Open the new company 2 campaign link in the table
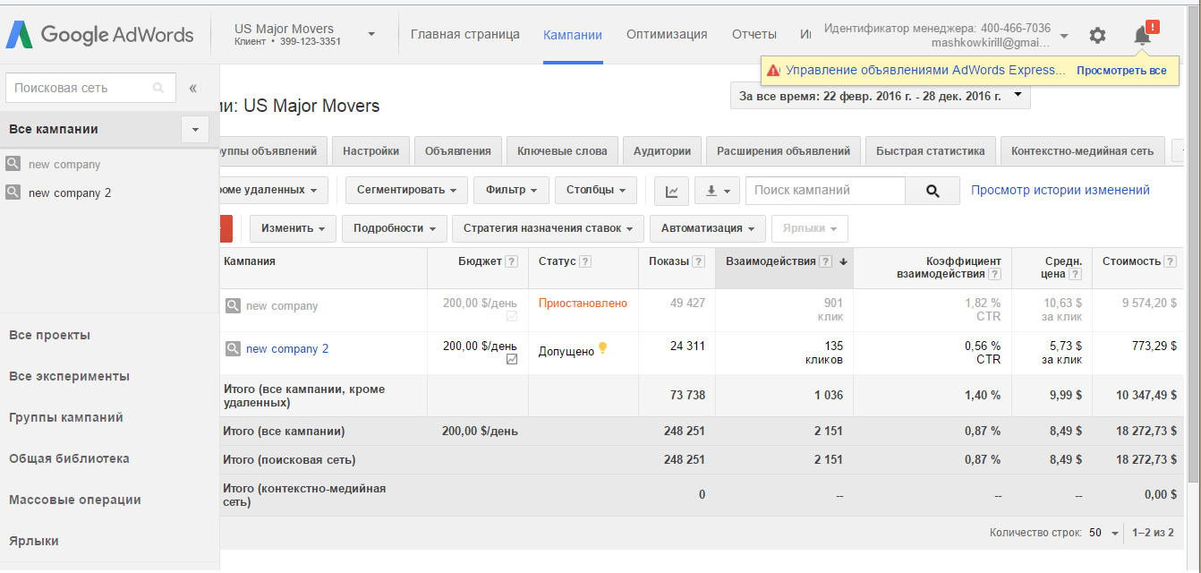 287,348
